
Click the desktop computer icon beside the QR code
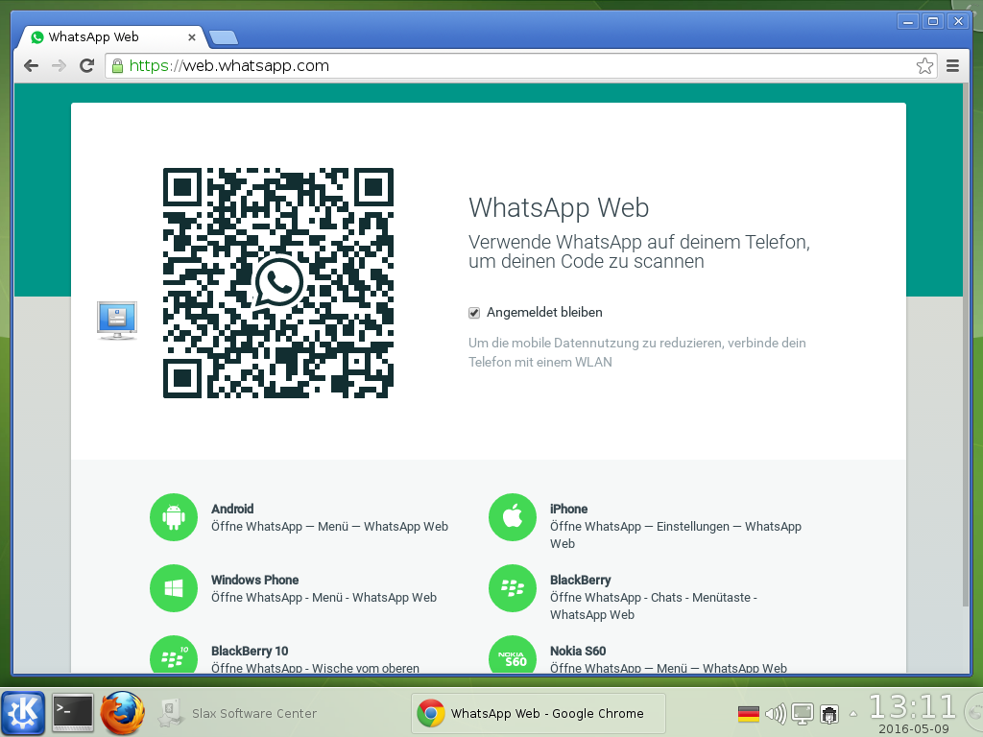117,321
